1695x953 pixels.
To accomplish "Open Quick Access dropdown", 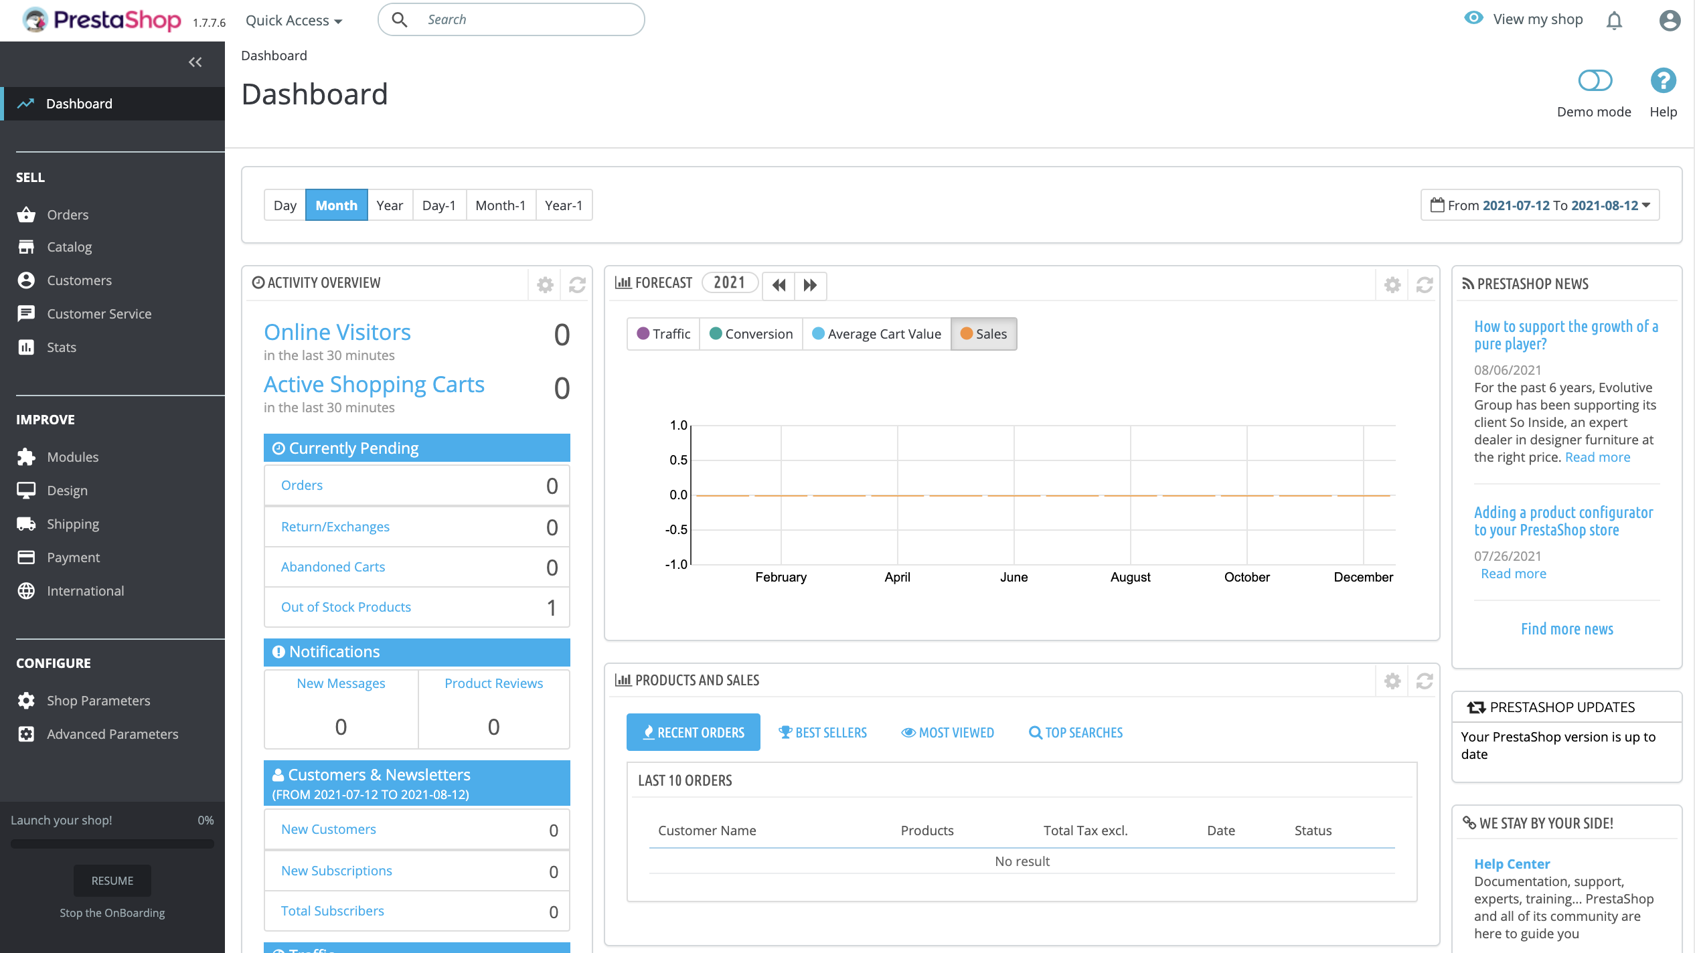I will [x=294, y=20].
